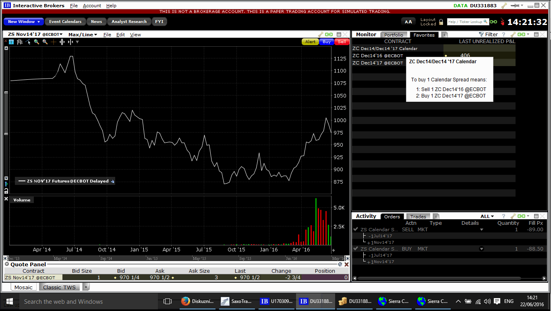551x311 pixels.
Task: Click the global configuration wrench near DATA account
Action: click(504, 6)
